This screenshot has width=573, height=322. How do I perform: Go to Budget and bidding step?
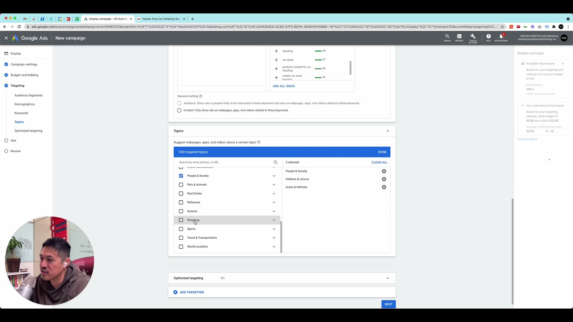[24, 75]
